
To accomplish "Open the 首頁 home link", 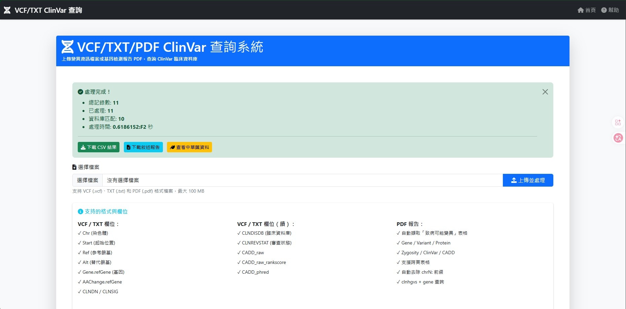I will pos(587,10).
